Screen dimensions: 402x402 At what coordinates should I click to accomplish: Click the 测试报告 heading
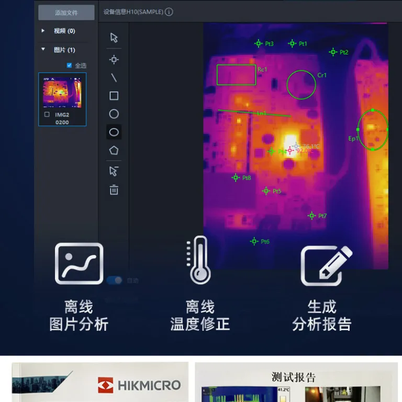(293, 377)
